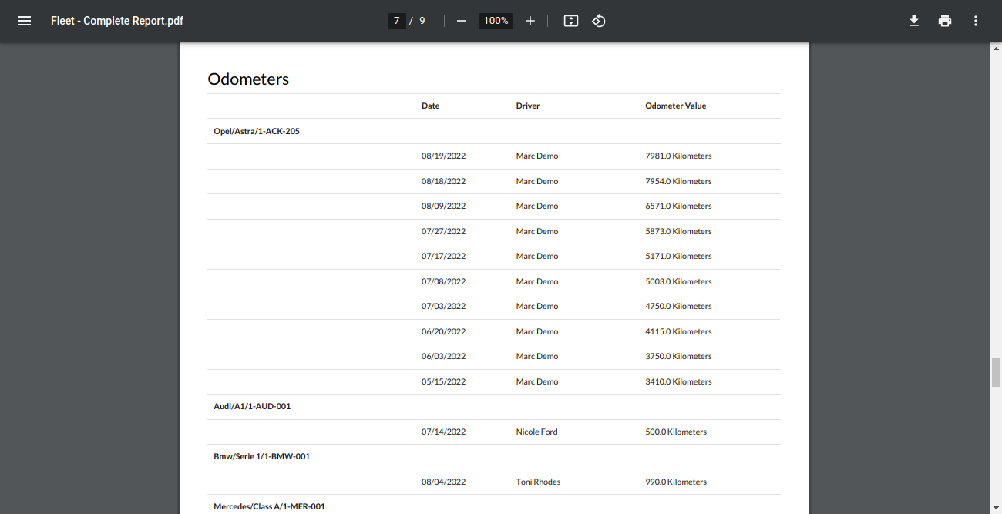Click Marc Demo in the 05/15/2022 row
Viewport: 1002px width, 514px height.
(537, 381)
